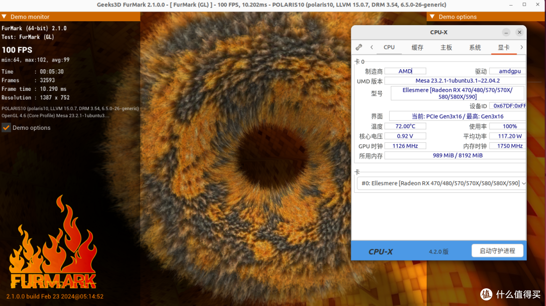Viewport: 546px width, 306px height.
Task: Select the 显卡 tab
Action: (x=504, y=47)
